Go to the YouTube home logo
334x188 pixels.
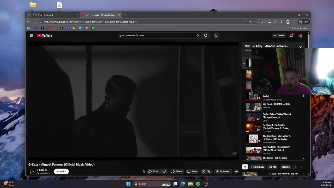(45, 36)
